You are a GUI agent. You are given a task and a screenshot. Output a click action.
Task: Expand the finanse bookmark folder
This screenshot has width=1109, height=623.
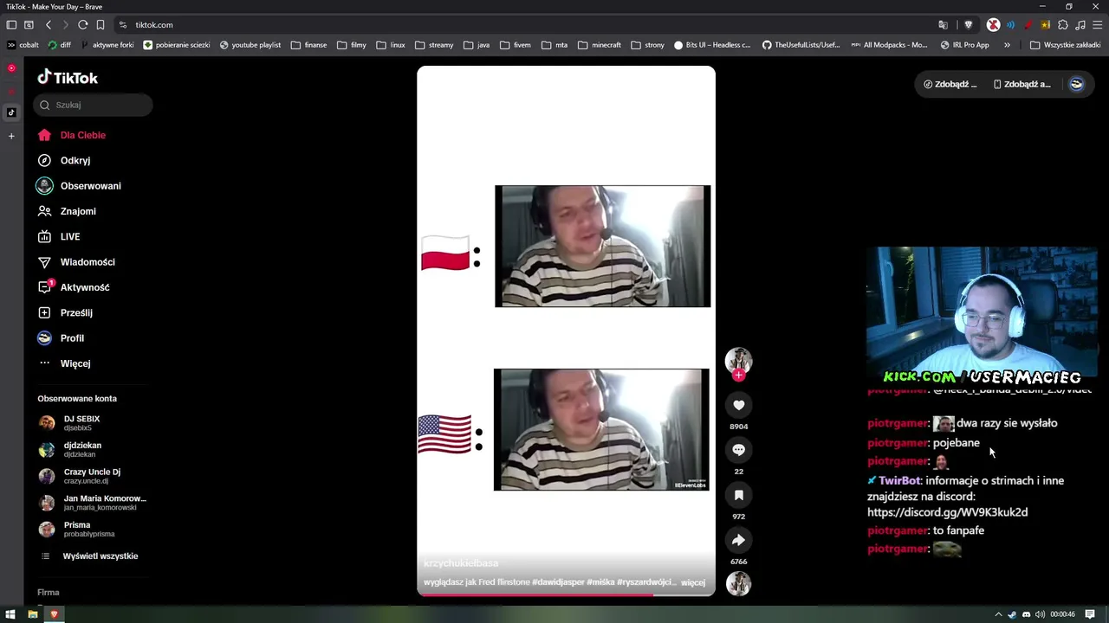pyautogui.click(x=309, y=45)
